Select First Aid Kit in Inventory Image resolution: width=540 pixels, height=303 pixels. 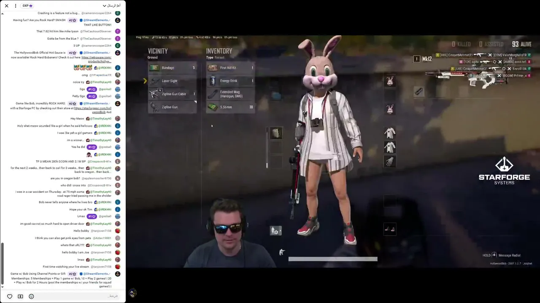coord(230,68)
